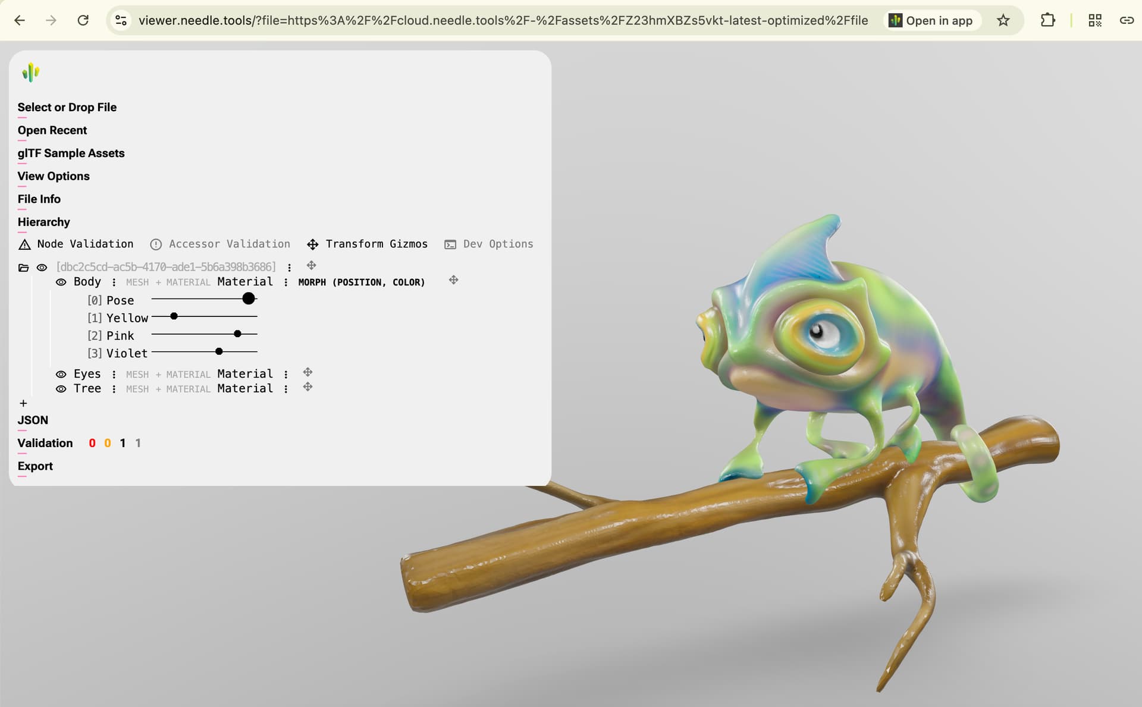The image size is (1142, 707).
Task: Click the QR code icon in browser toolbar
Action: [1094, 20]
